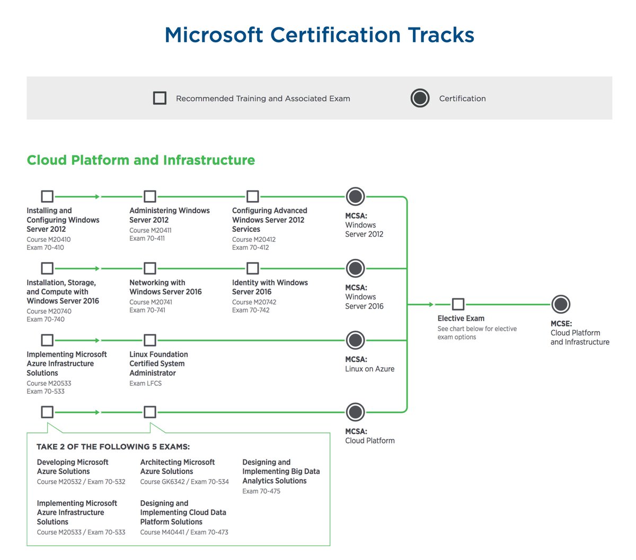Click Designing and Implementing Cloud Data Platform Solutions

(183, 512)
